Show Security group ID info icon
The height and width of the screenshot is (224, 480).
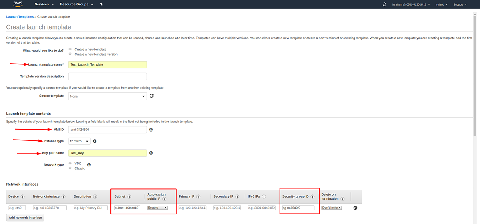point(312,196)
